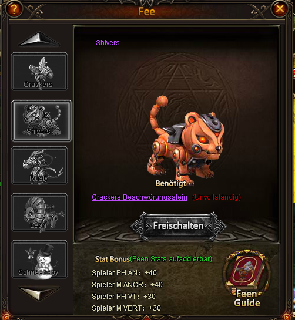This screenshot has height=320, width=295.
Task: Click the Spieler M ANGR +40 stat
Action: point(127,285)
